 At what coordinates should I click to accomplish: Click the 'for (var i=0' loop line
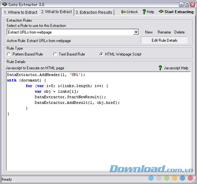pos(67,86)
